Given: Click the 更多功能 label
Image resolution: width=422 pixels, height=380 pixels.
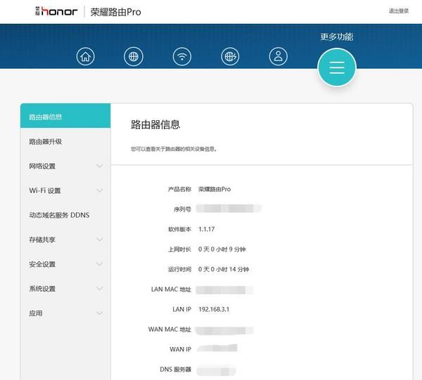Looking at the screenshot, I should coord(337,37).
